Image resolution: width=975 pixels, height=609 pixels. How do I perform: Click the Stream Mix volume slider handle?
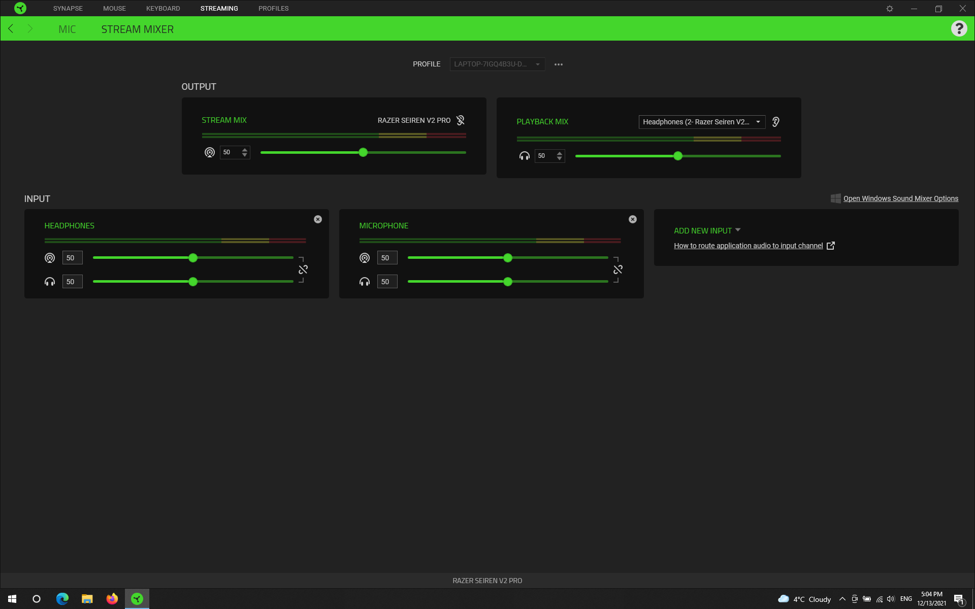(363, 152)
